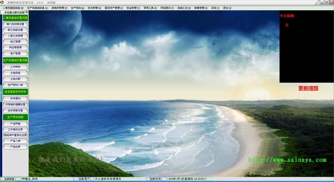Open the http://www.sainaya.com link
The image size is (334, 182).
[x=287, y=160]
